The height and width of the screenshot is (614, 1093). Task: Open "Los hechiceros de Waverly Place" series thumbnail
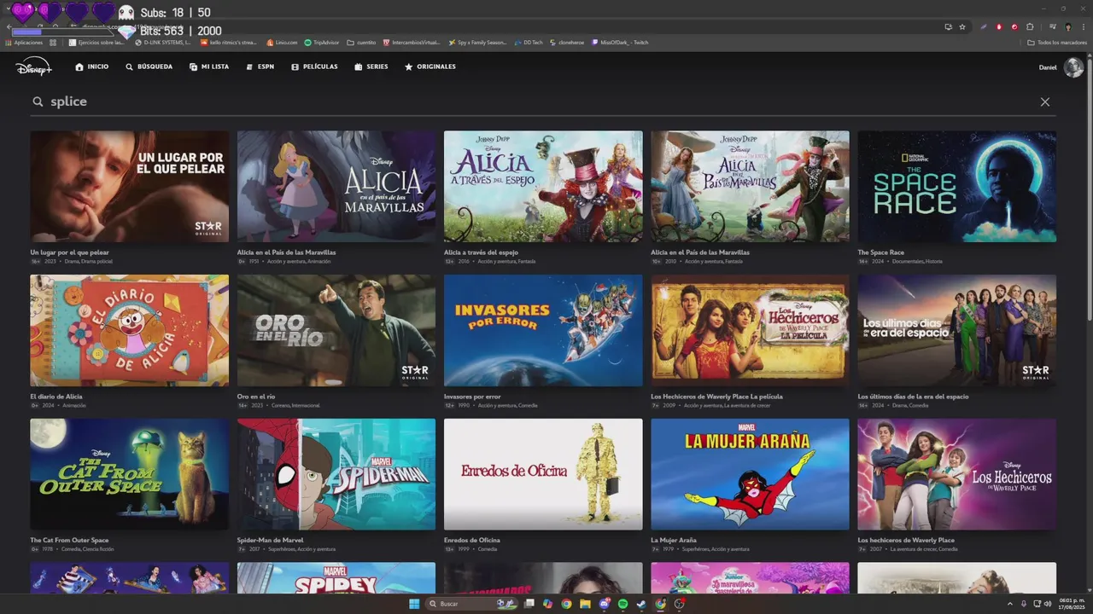(x=957, y=474)
